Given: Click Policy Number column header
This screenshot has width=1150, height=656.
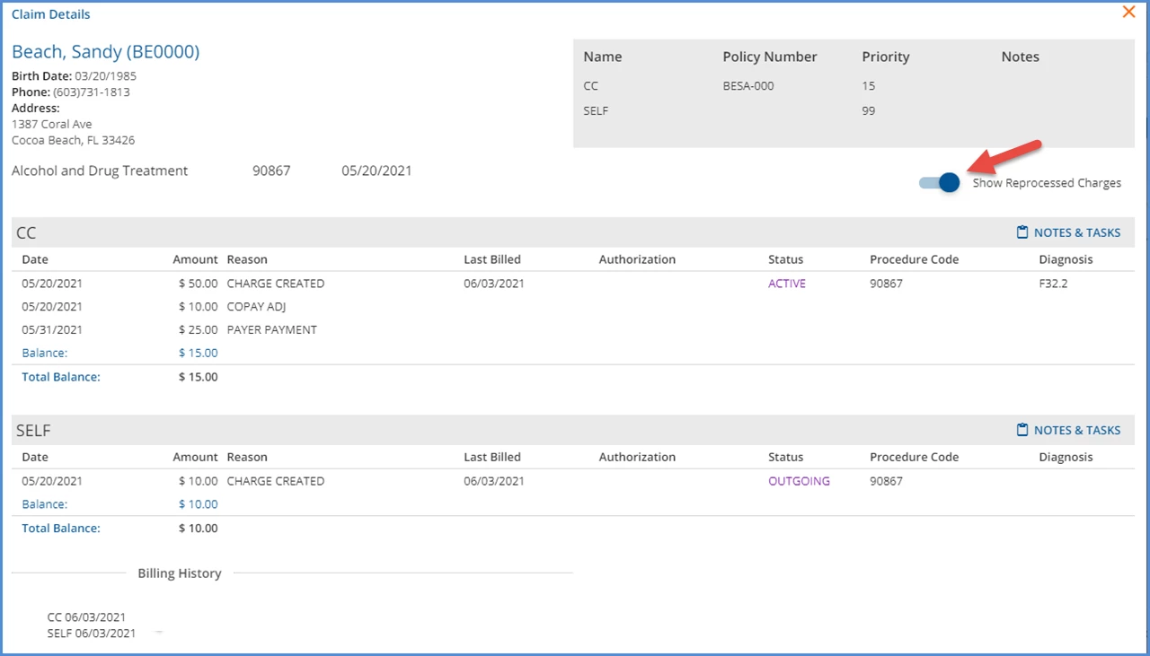Looking at the screenshot, I should (x=770, y=57).
